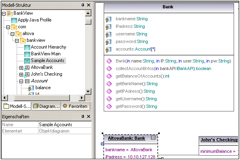The image size is (240, 160).
Task: Click the BankView Main diagram icon
Action: [27, 54]
